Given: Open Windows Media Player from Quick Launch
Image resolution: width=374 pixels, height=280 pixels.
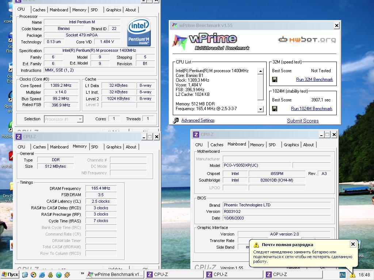Looking at the screenshot, I should point(33,275).
